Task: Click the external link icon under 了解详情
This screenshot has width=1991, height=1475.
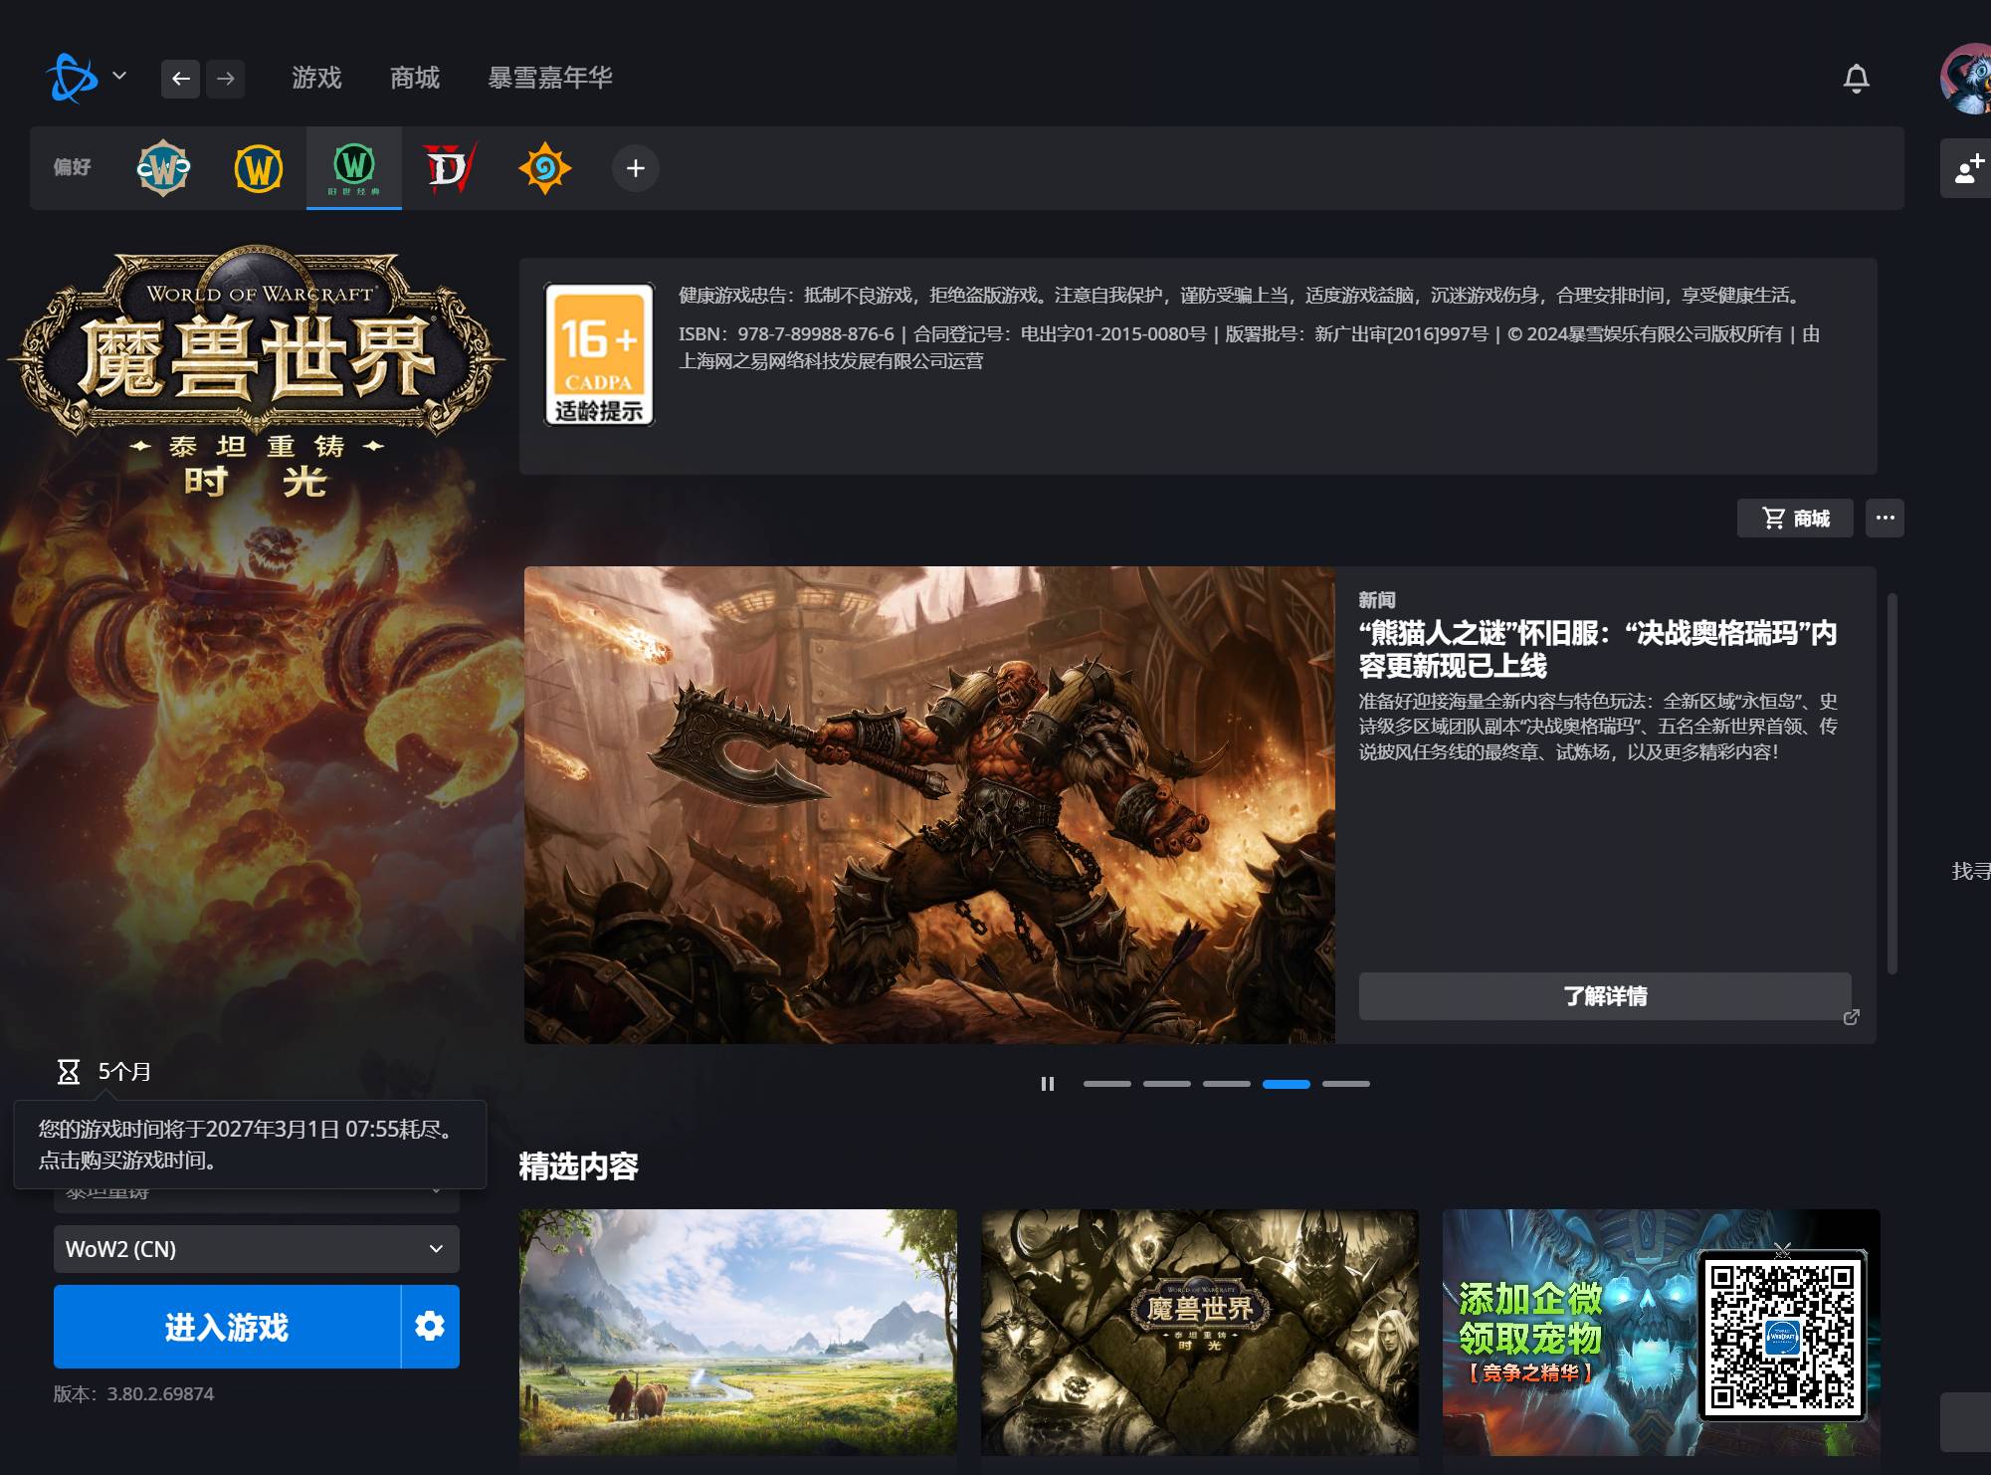Action: 1851,1017
